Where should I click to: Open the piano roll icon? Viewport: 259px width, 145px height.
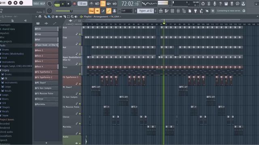tap(166, 11)
